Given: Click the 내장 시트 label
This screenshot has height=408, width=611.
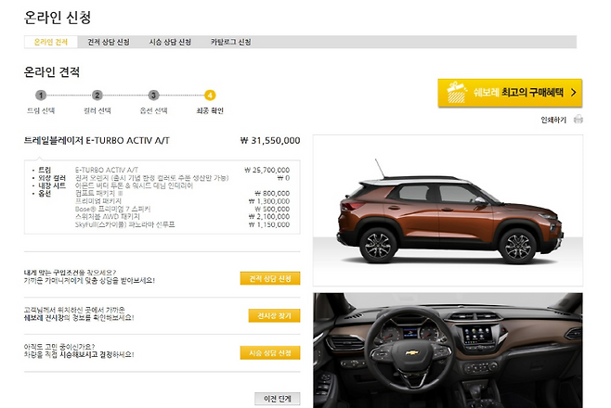Looking at the screenshot, I should click(x=52, y=185).
